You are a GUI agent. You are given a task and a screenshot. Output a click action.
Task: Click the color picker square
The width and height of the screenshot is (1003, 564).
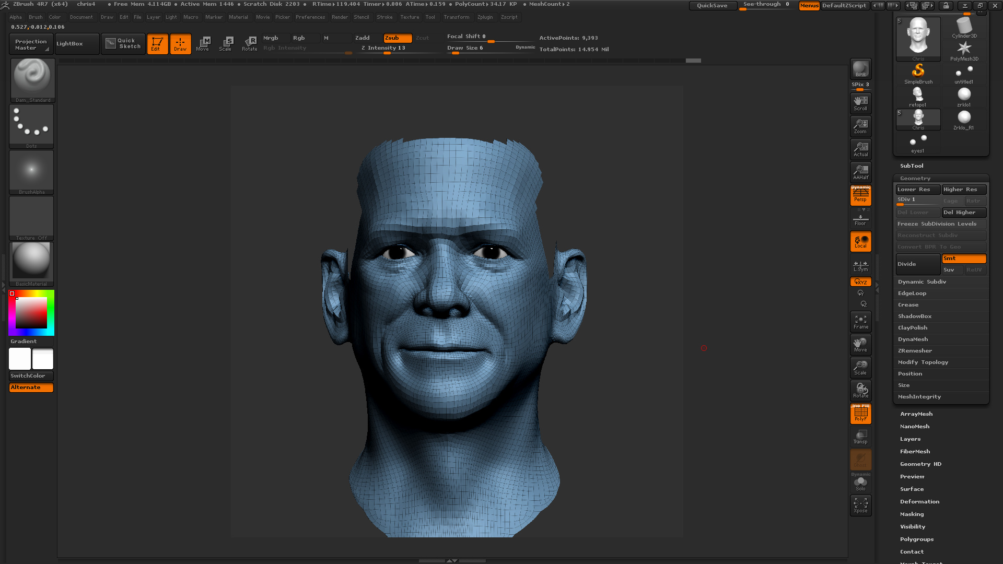pyautogui.click(x=31, y=313)
